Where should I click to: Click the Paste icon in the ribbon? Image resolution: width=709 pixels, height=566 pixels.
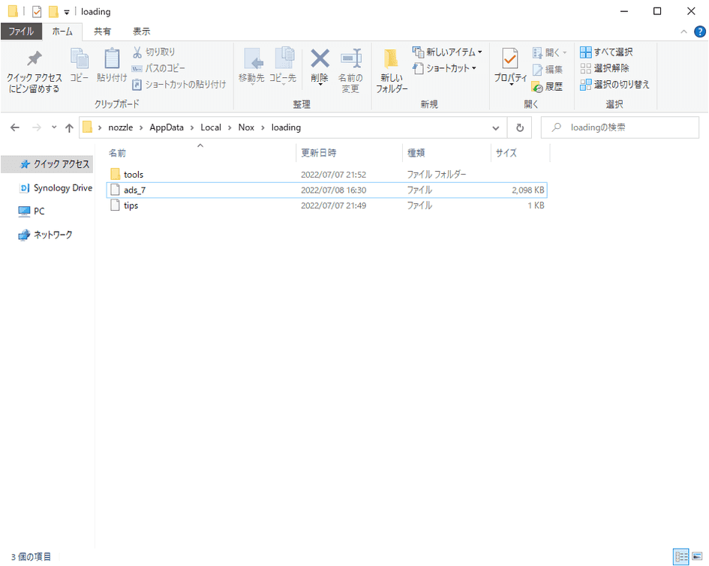point(111,67)
